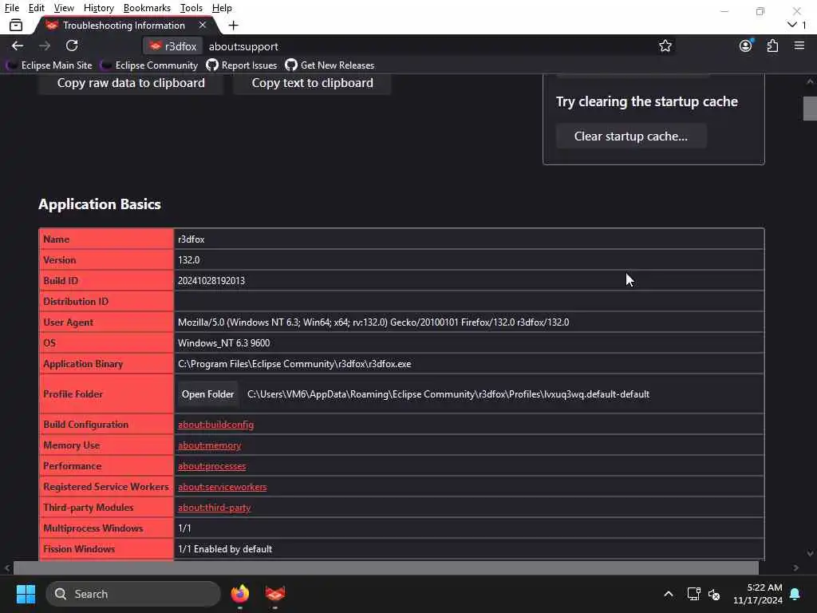Viewport: 817px width, 613px height.
Task: Reload the current page
Action: click(x=72, y=45)
